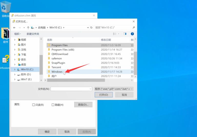This screenshot has width=197, height=137.
Task: Click 新建文件夹 in the toolbar
Action: pyautogui.click(x=33, y=34)
